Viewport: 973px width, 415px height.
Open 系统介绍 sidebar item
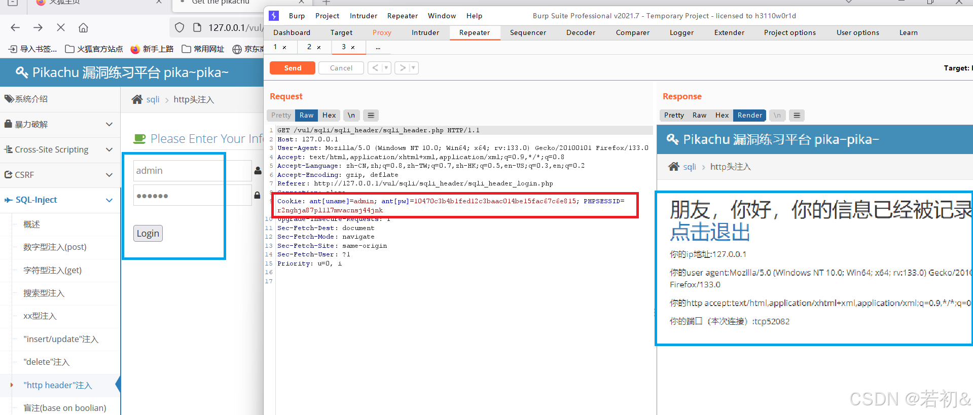click(x=60, y=99)
